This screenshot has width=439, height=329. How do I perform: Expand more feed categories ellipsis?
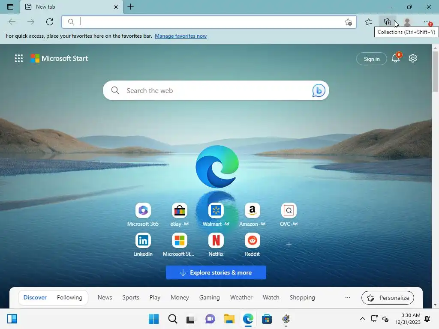pos(347,298)
